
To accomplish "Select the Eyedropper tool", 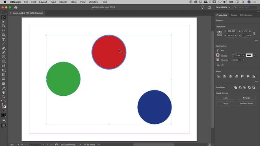I will (x=4, y=88).
